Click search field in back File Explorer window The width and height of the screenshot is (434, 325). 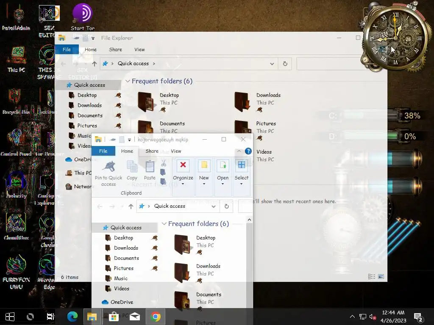328,64
